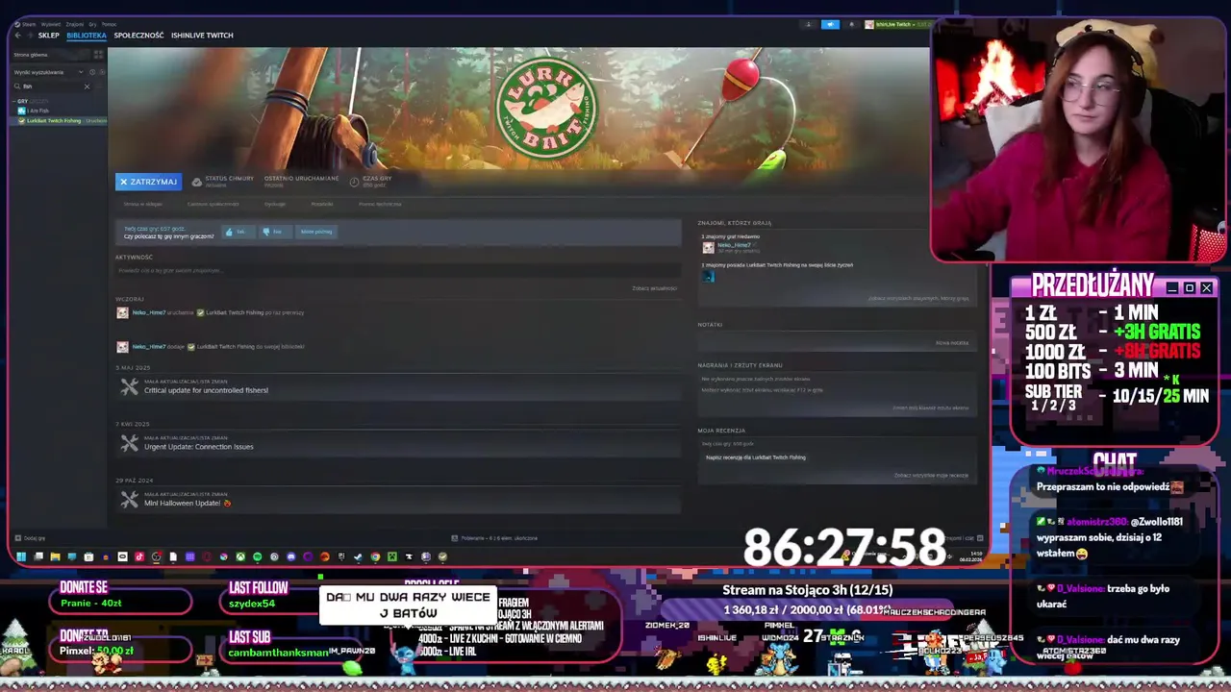This screenshot has width=1231, height=692.
Task: Open the Pobieranie downloads status at the bottom
Action: (494, 538)
